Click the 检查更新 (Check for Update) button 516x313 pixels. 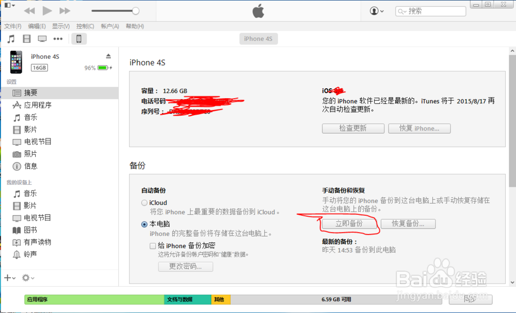(353, 128)
